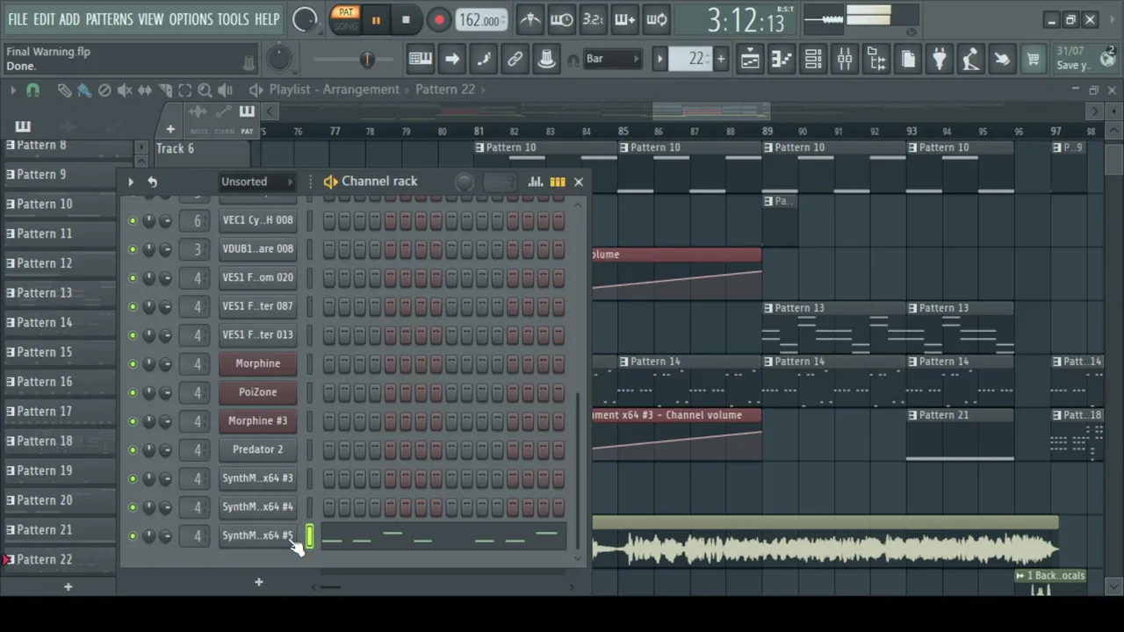Click the tempo display showing 162

[x=480, y=20]
